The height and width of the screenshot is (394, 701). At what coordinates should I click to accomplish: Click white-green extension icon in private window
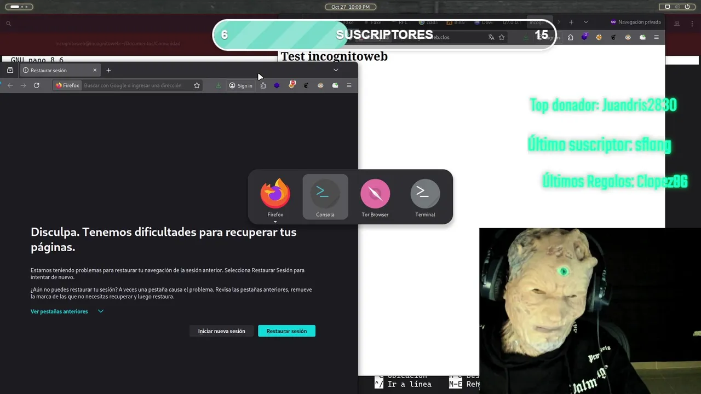pyautogui.click(x=642, y=37)
